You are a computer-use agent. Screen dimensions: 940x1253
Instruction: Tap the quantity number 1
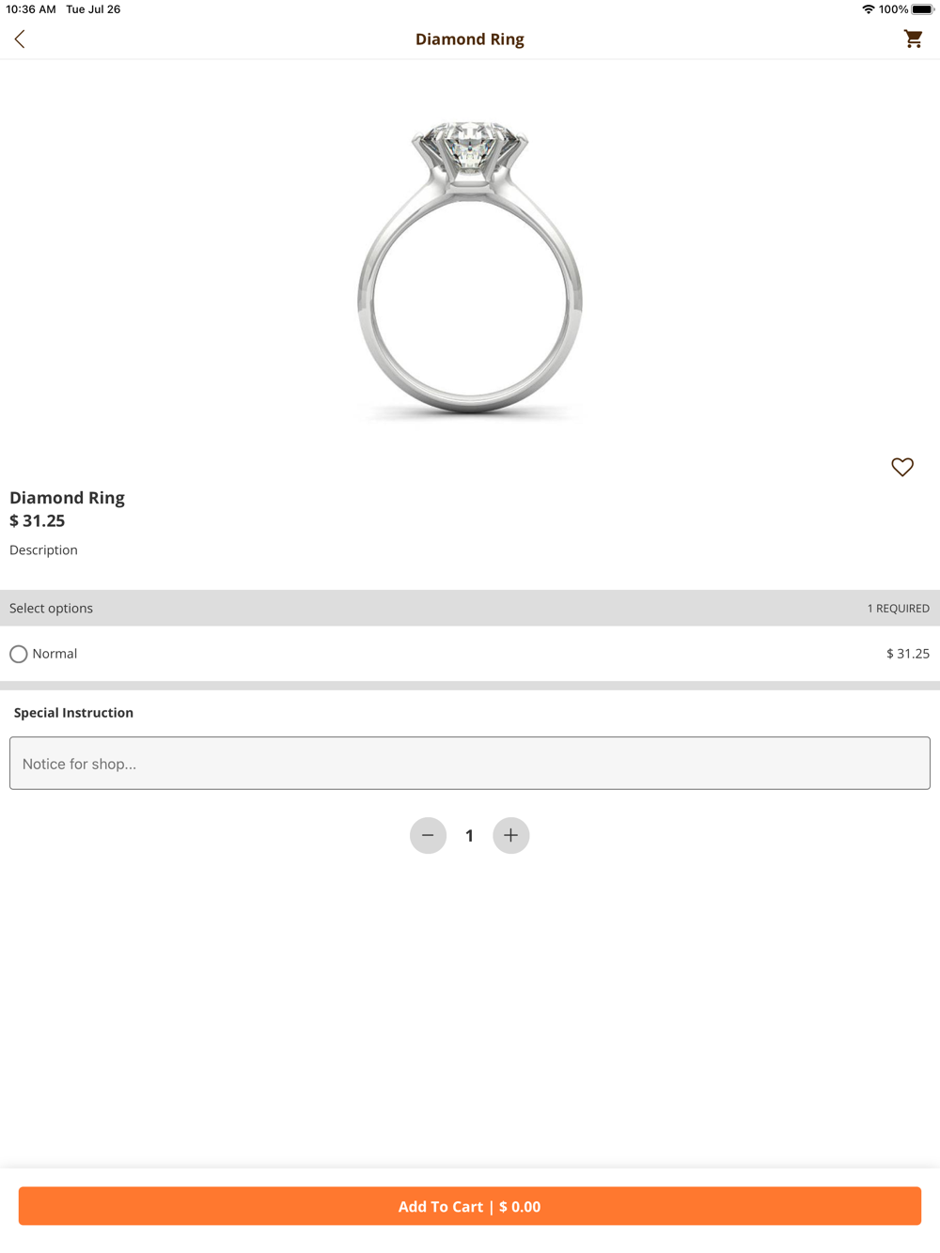(x=469, y=836)
